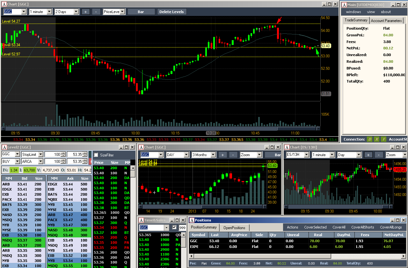The image size is (408, 268).
Task: Switch to the OpenPositions tab
Action: pos(234,228)
